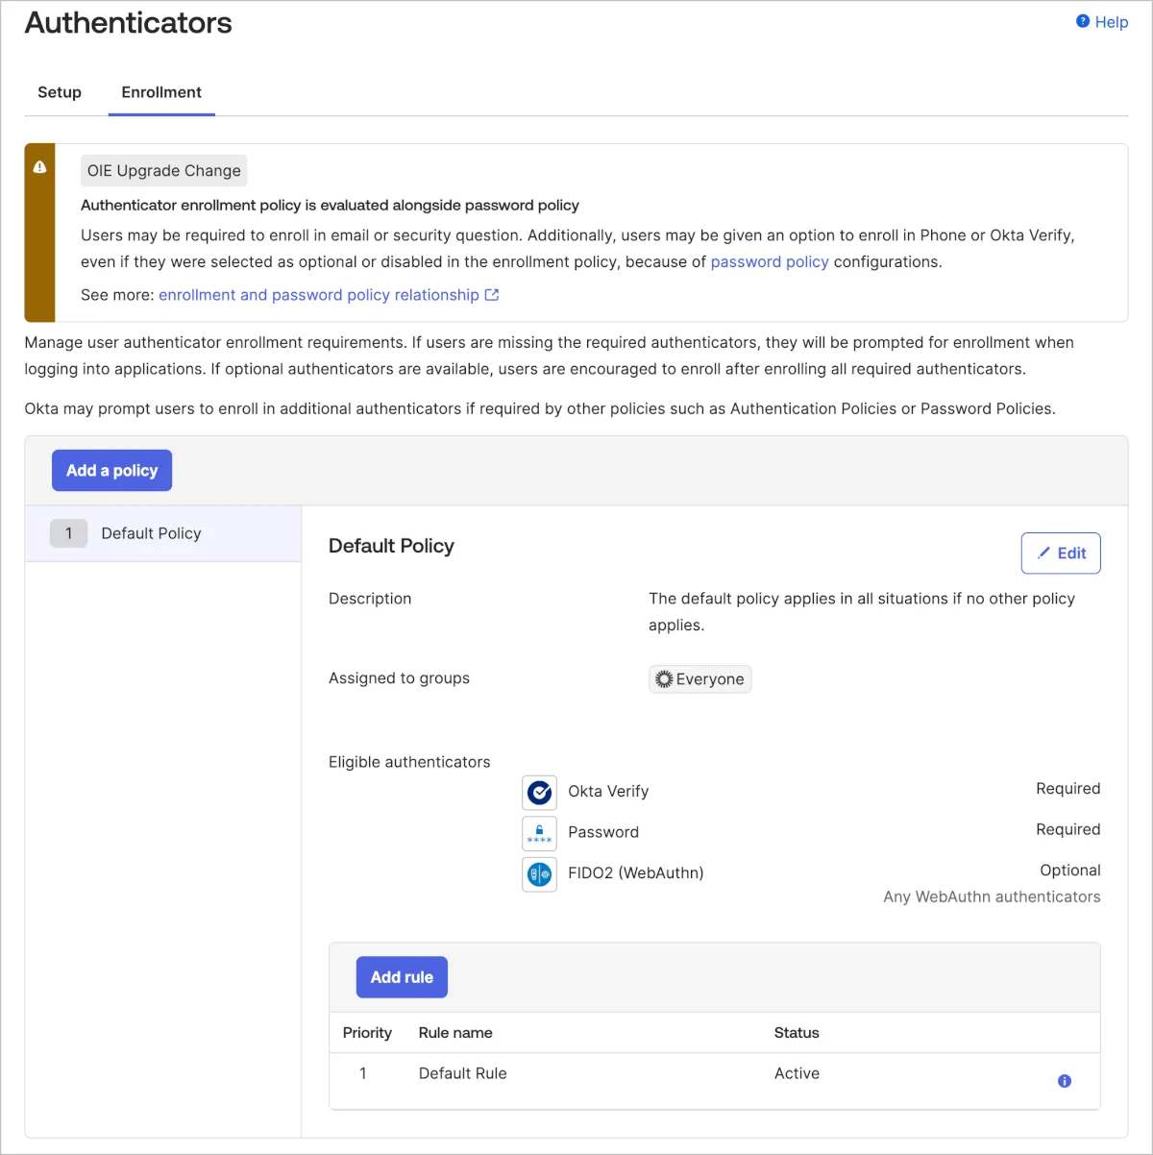This screenshot has width=1153, height=1155.
Task: Click the Status column header
Action: coord(797,1033)
